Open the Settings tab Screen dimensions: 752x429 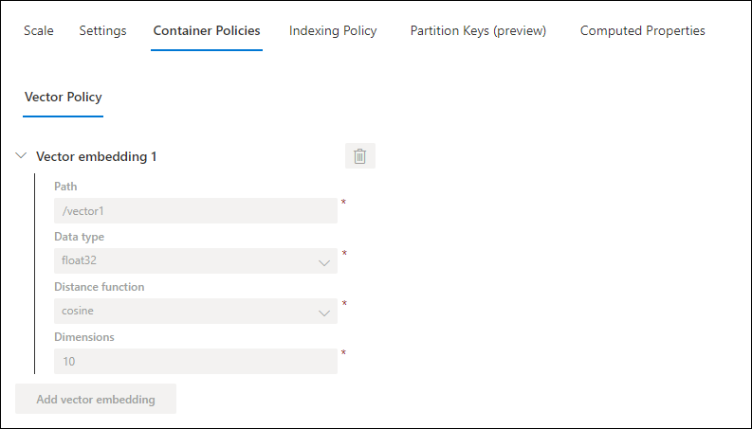coord(102,30)
